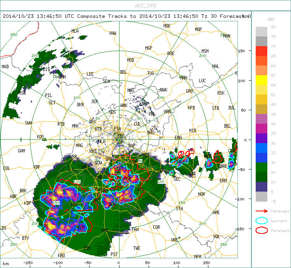Click the VOL station label
This screenshot has height=268, width=291.
(217, 237)
